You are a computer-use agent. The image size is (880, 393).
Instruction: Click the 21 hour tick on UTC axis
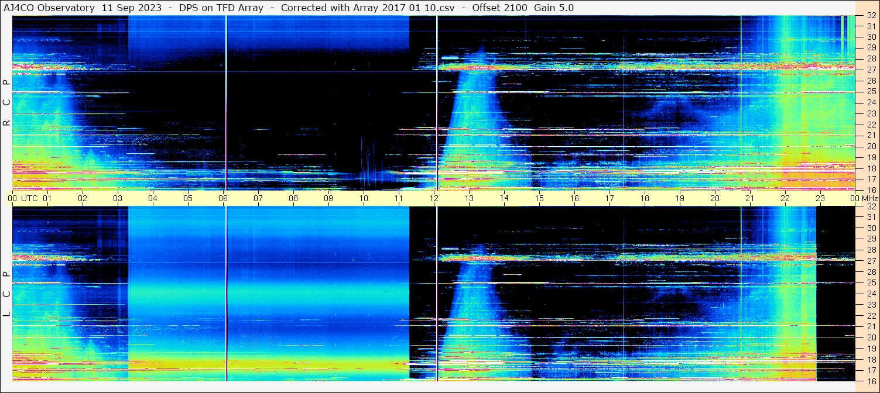pos(750,198)
